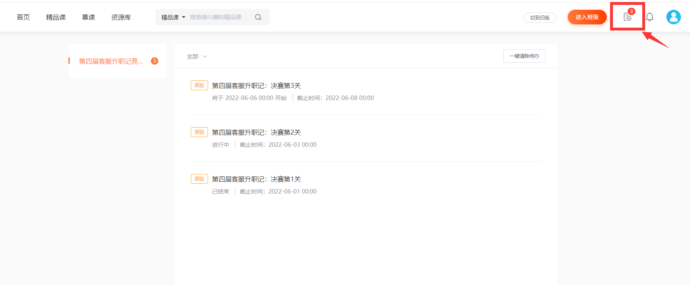Click the 一键清除待办 button
This screenshot has height=285, width=690.
tap(524, 56)
